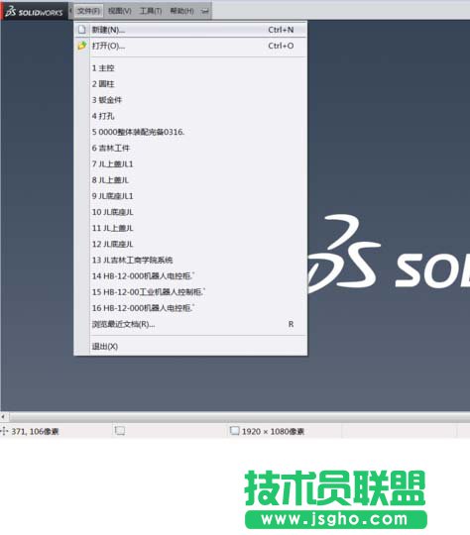Click the cursor position crosshair icon
The width and height of the screenshot is (470, 535).
[4, 431]
